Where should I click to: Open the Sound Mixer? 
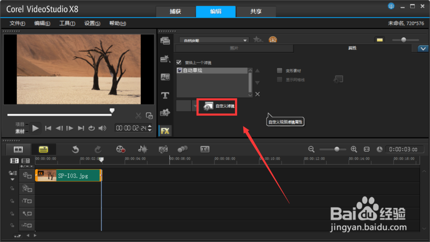pyautogui.click(x=143, y=149)
